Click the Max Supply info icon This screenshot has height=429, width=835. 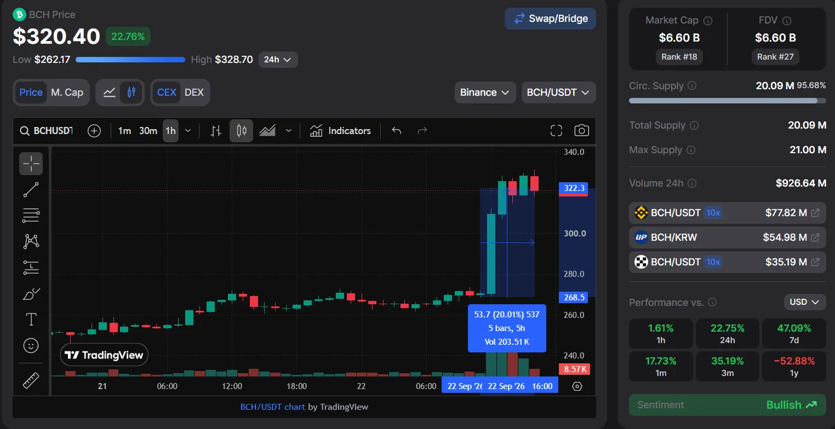tap(691, 150)
